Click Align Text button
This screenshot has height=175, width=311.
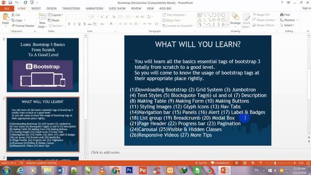pos(172,20)
